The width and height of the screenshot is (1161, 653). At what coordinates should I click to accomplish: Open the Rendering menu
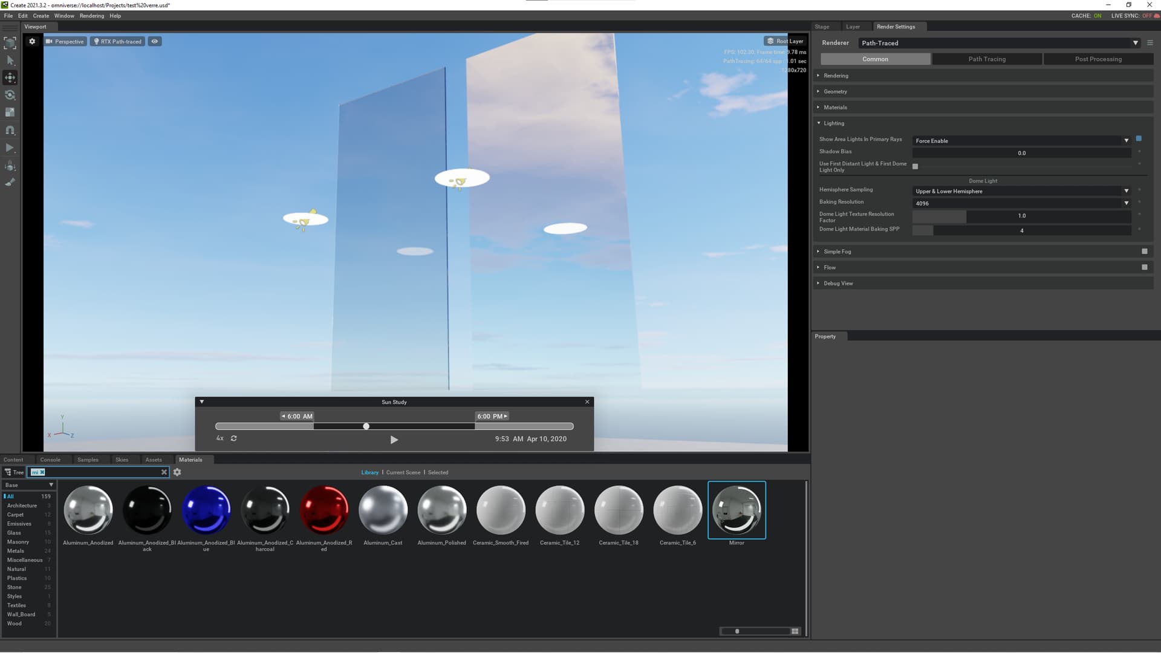pyautogui.click(x=91, y=16)
